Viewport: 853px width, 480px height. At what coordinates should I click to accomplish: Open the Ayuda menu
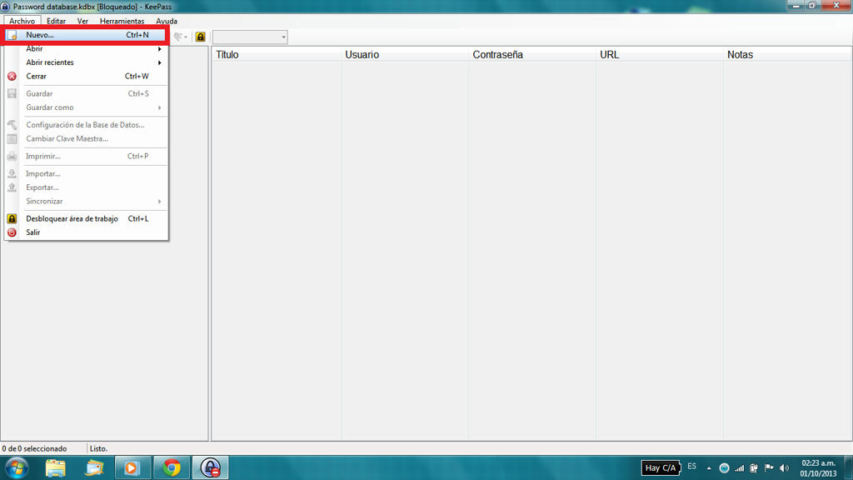(167, 21)
